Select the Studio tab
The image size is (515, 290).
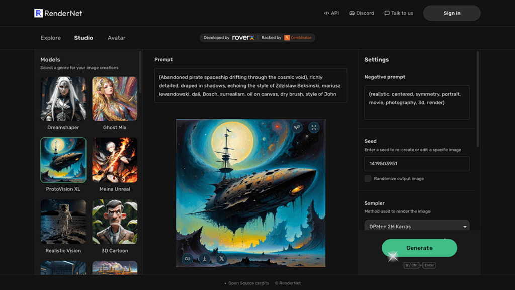(83, 38)
